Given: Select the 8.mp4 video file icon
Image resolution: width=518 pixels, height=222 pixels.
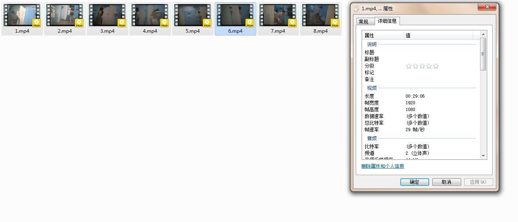Looking at the screenshot, I should tap(321, 16).
